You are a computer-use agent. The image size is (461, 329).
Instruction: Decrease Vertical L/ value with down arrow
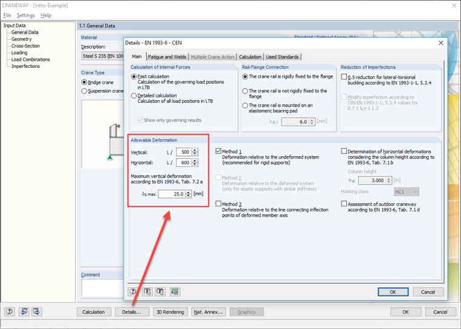pos(195,154)
